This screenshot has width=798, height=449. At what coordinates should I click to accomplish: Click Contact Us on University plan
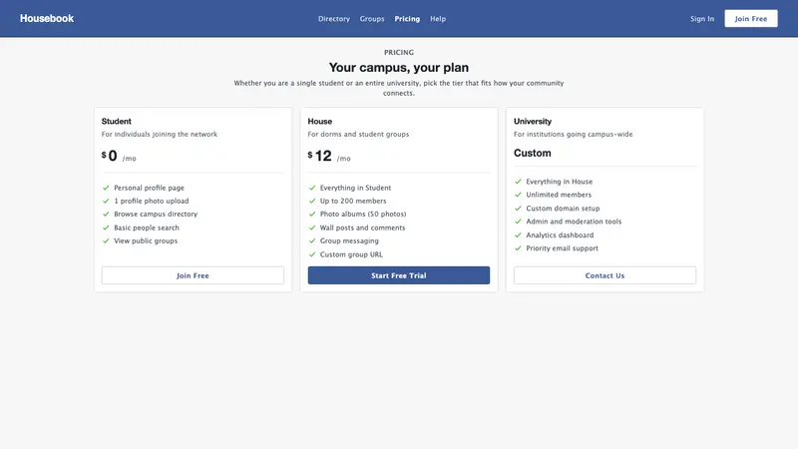click(604, 275)
